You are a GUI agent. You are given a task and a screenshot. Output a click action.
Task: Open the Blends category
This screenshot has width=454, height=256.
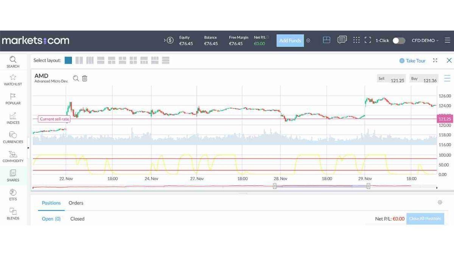pos(13,214)
